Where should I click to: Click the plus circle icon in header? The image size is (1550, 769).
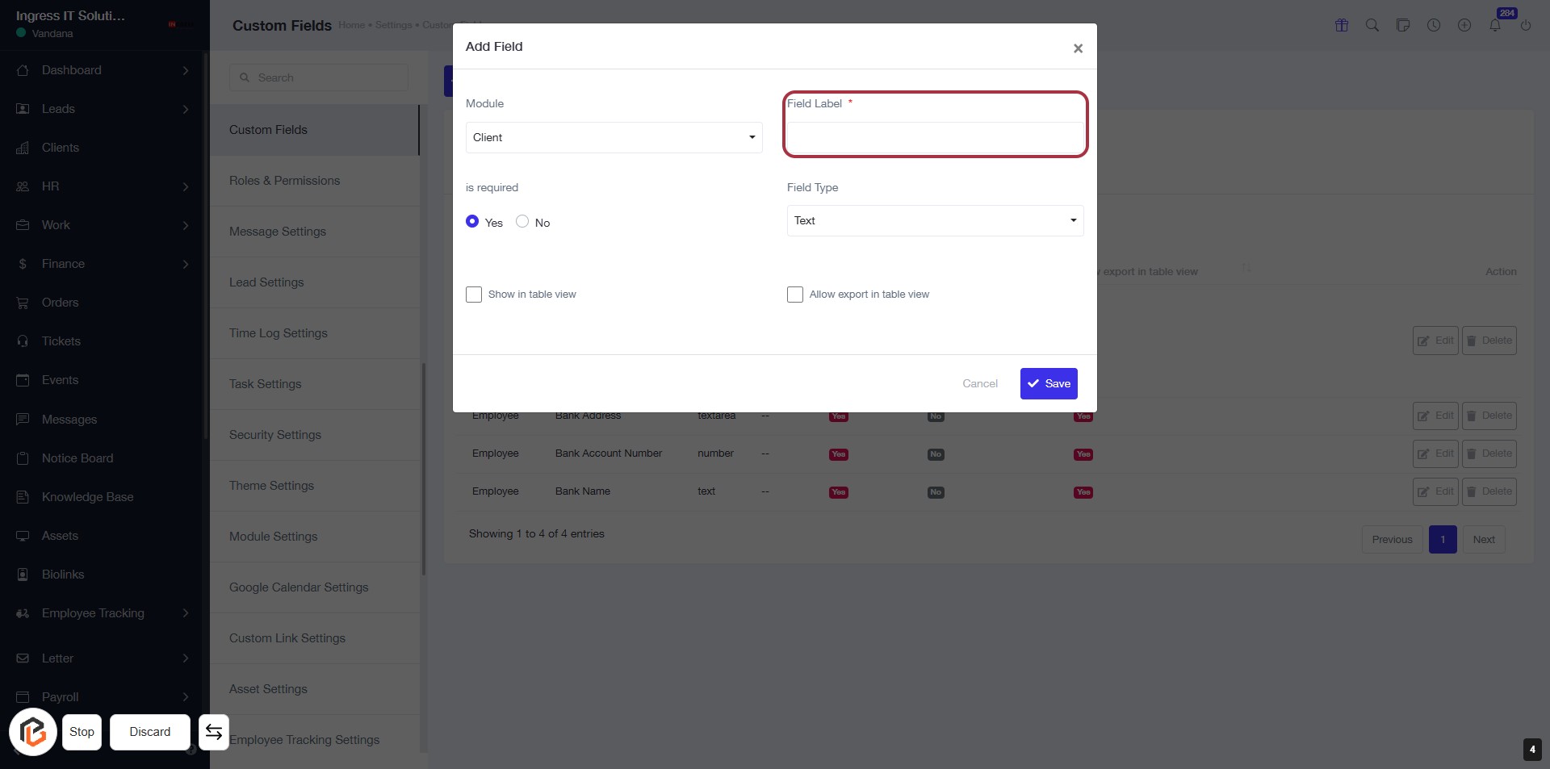click(1464, 25)
